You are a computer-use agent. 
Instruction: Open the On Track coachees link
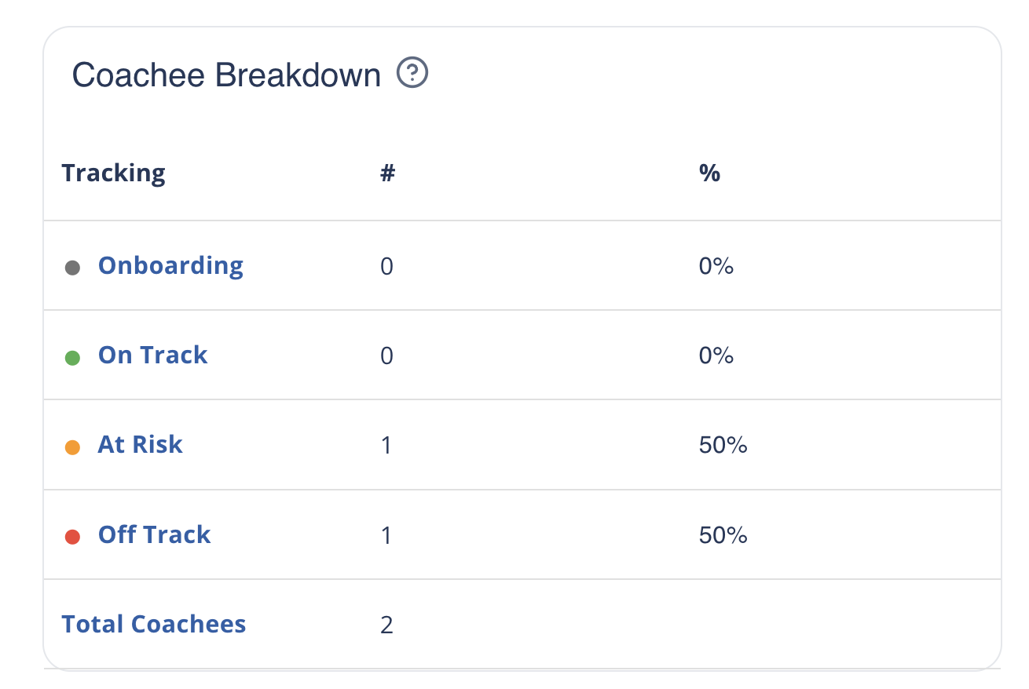click(x=152, y=355)
